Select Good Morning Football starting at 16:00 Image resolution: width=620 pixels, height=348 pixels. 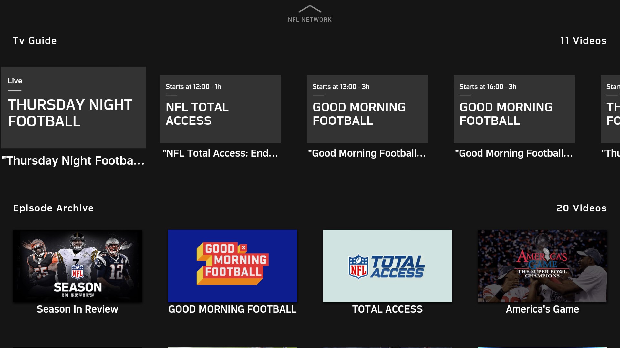point(514,109)
